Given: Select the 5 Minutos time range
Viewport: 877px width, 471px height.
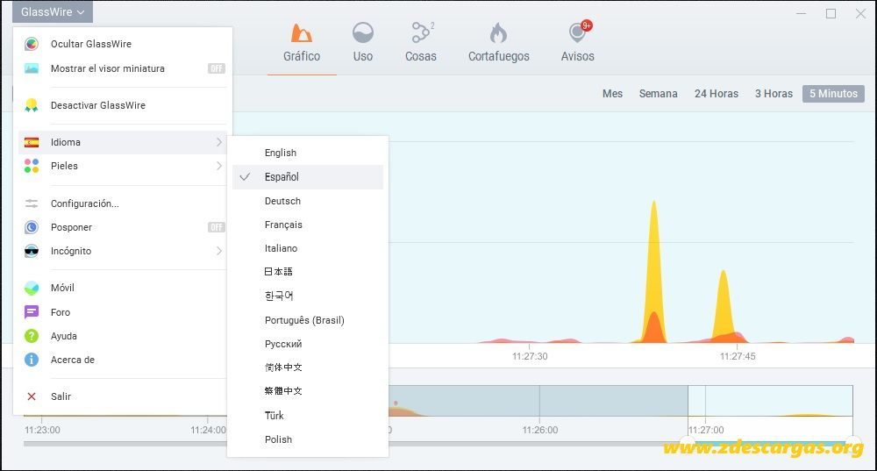Looking at the screenshot, I should coord(833,94).
